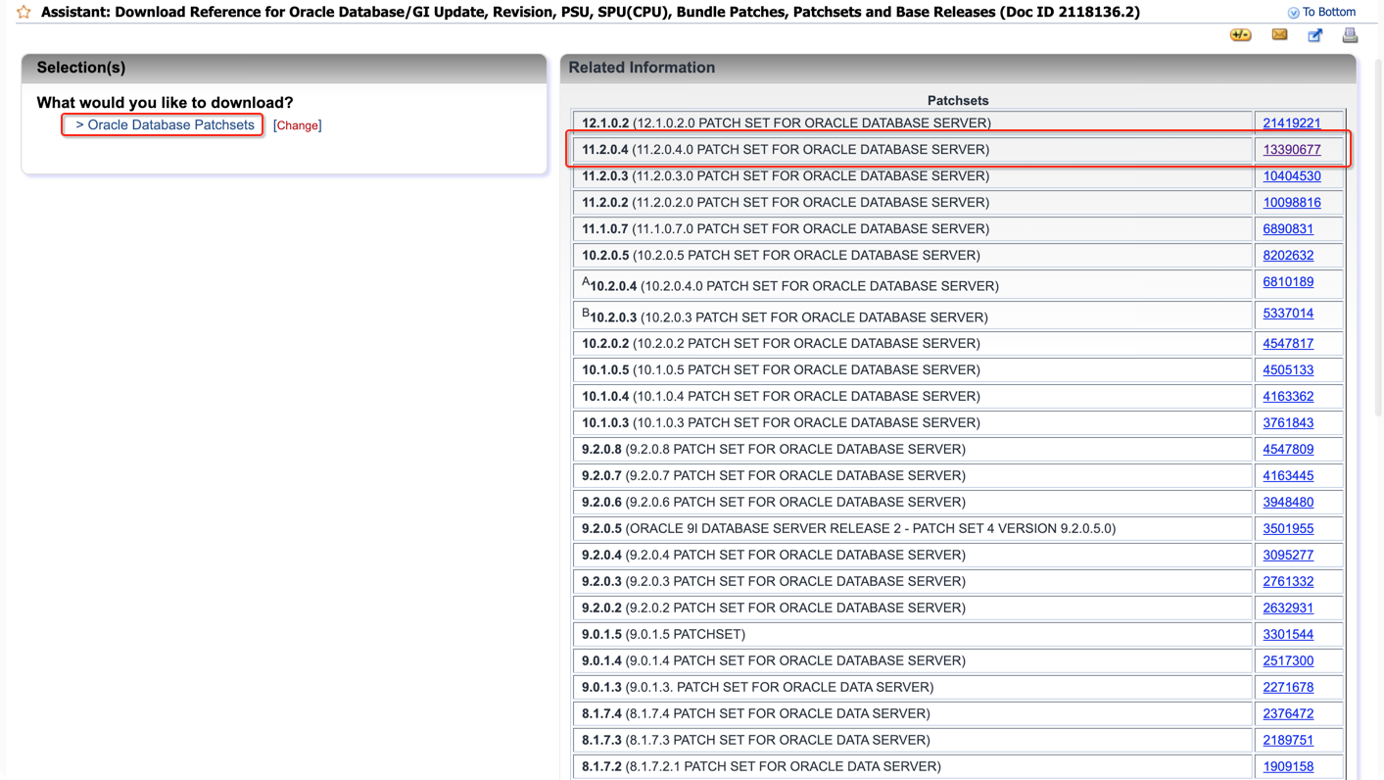Click the 10.1.0.5 patch set description text
The height and width of the screenshot is (780, 1384).
[781, 369]
